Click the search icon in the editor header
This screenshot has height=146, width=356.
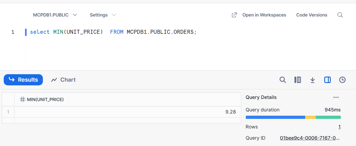click(x=340, y=15)
